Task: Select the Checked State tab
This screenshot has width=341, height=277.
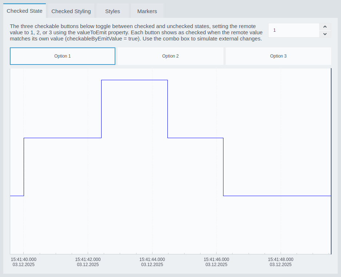Action: coord(24,11)
